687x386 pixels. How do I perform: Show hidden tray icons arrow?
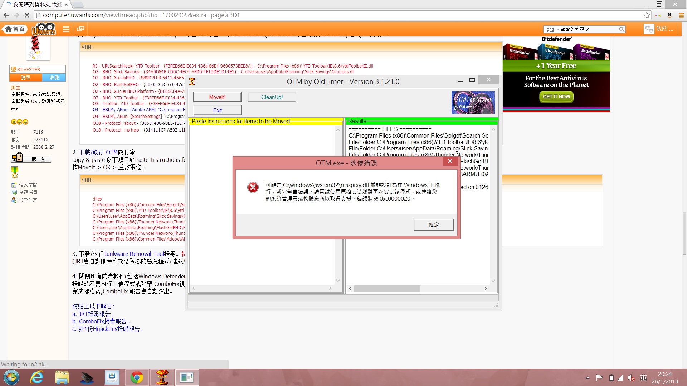click(x=588, y=378)
